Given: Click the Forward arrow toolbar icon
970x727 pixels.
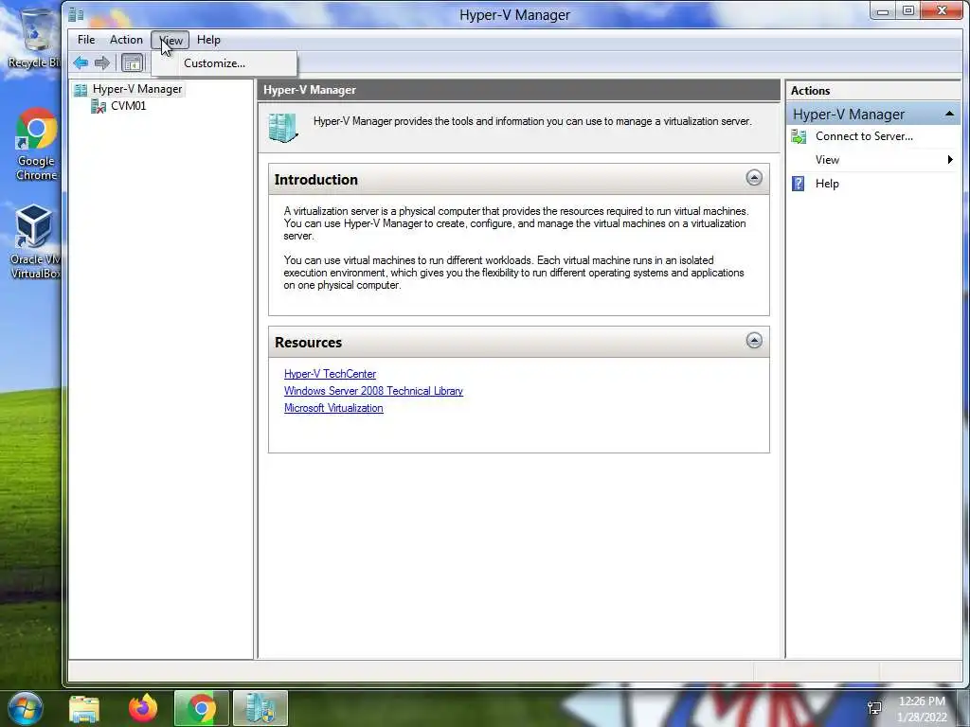Looking at the screenshot, I should tap(102, 62).
